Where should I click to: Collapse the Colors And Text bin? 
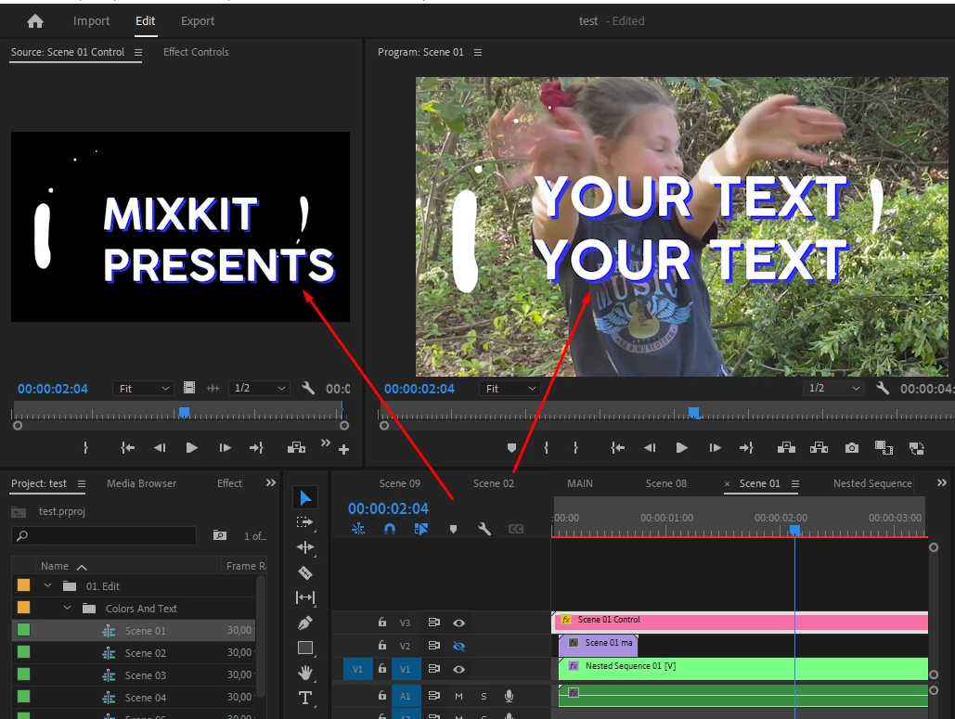67,609
